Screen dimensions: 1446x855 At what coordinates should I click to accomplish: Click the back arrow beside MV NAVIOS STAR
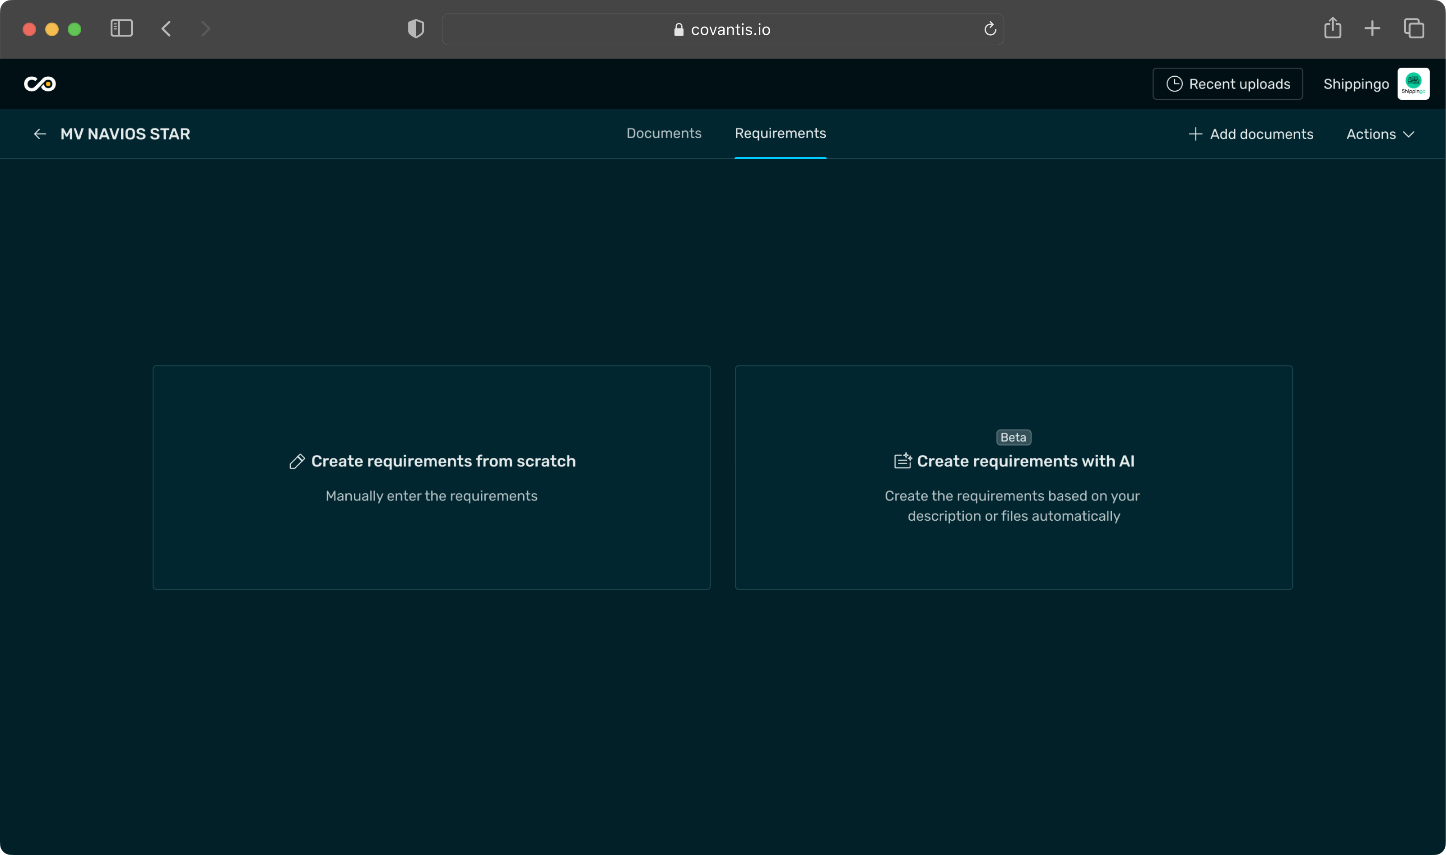click(40, 134)
